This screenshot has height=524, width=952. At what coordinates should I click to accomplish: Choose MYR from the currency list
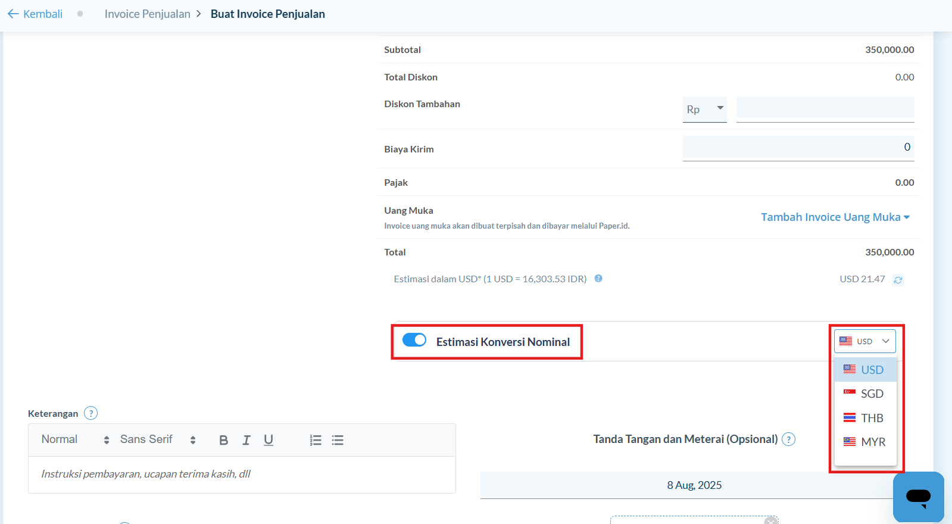click(x=865, y=442)
